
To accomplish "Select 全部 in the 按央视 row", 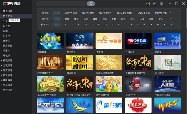I will coord(57,13).
